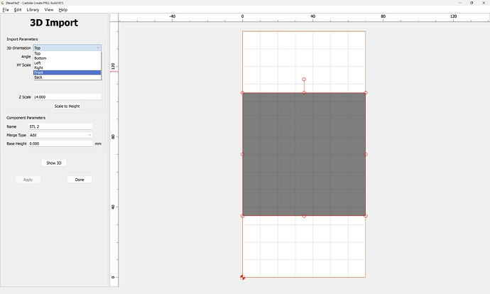Minimize the Carbide Create window
This screenshot has height=294, width=490.
tap(460, 3)
